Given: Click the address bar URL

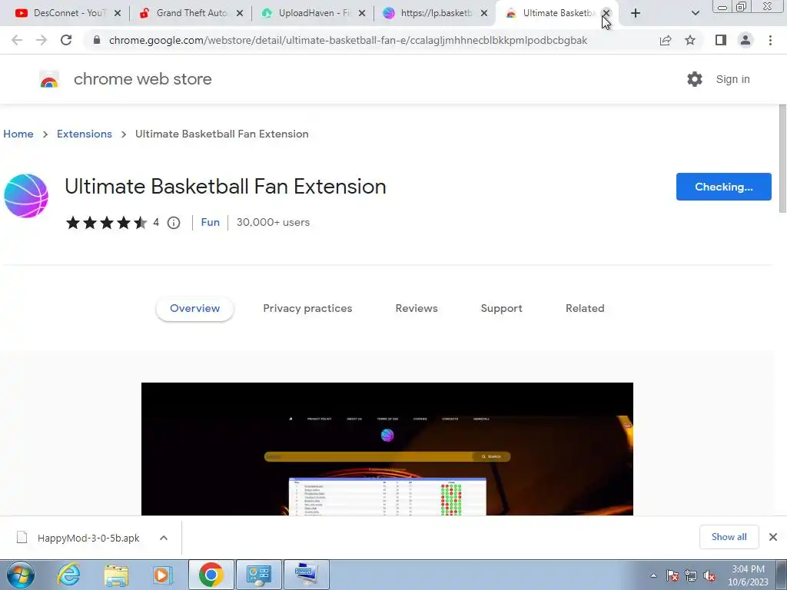Looking at the screenshot, I should [x=348, y=40].
